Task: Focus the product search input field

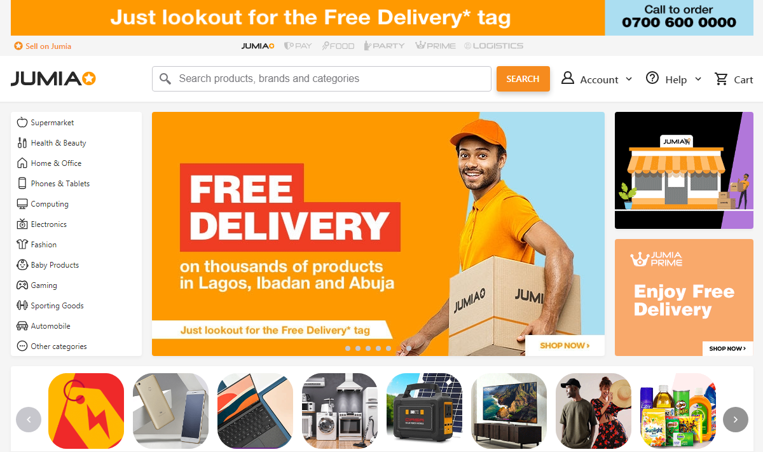Action: point(322,79)
